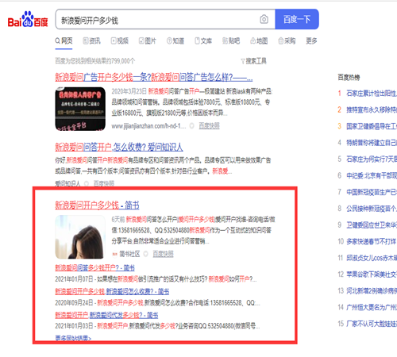The image size is (397, 357).
Task: Open the 知道 tab
Action: 175,40
